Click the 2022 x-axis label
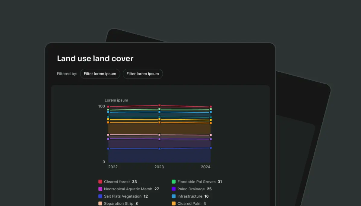Viewport: 361px width, 206px height. click(x=113, y=167)
